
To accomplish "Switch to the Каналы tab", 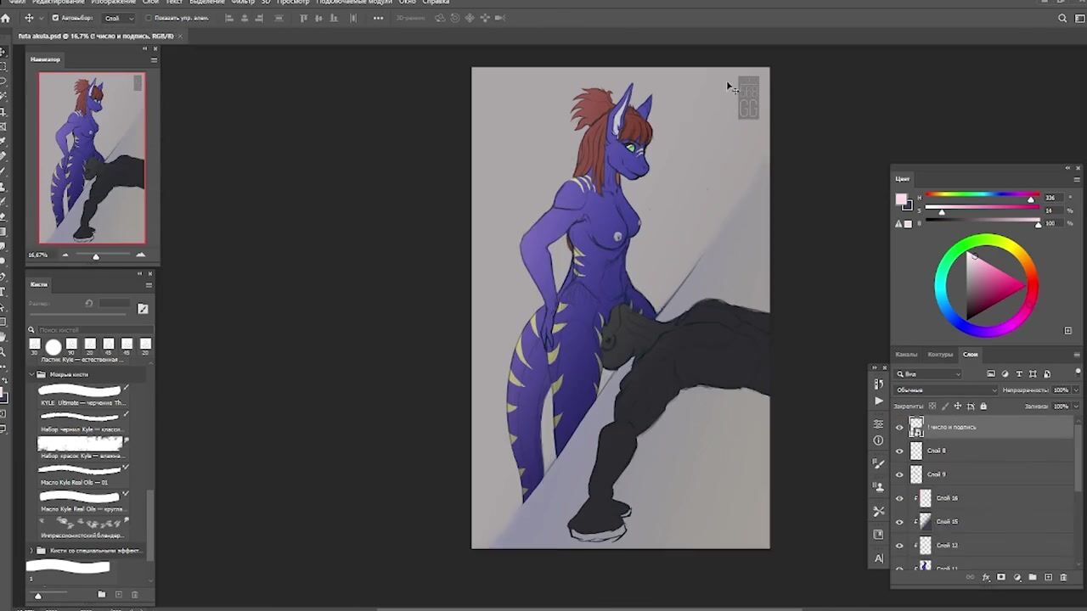I will (906, 354).
